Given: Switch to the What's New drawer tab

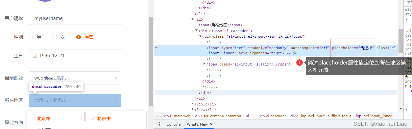Looking at the screenshot, I should click(x=197, y=124).
